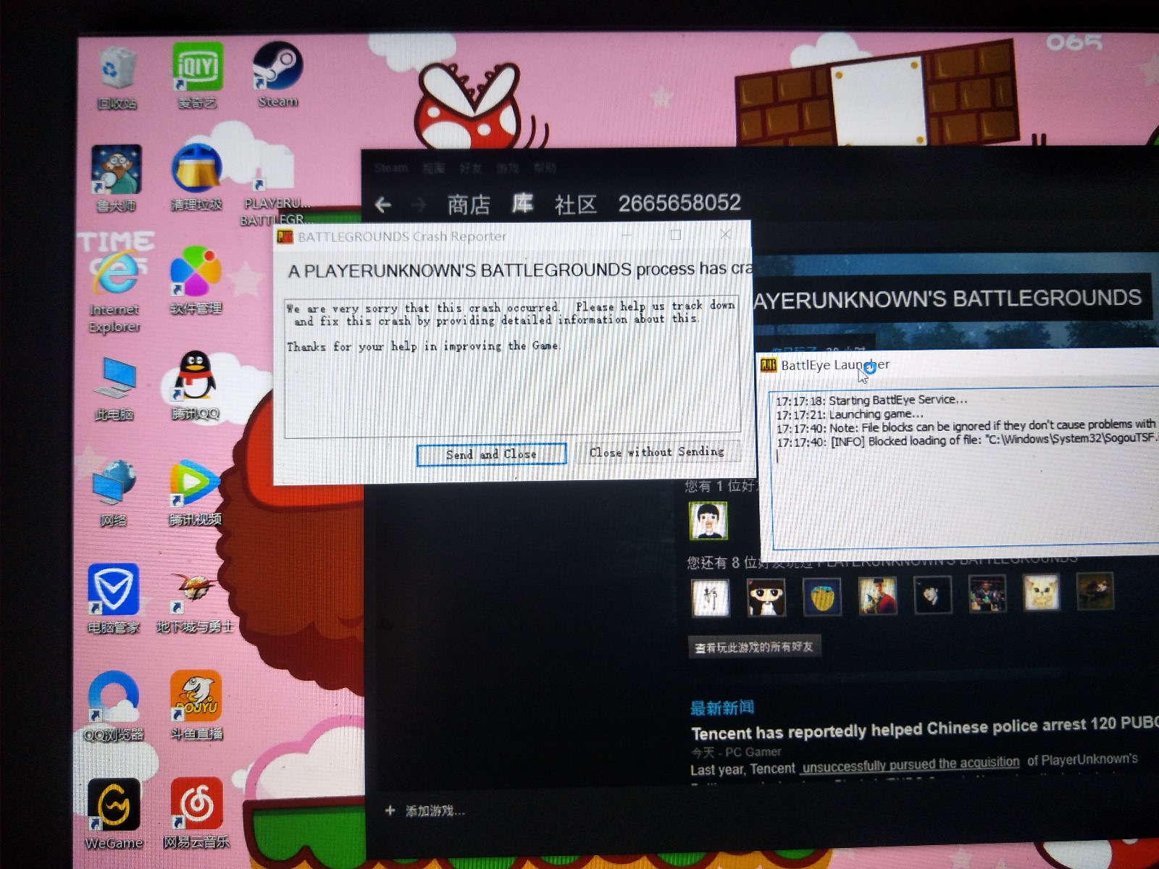This screenshot has width=1159, height=869.
Task: Click 查看玩此游戏的所有好友 button
Action: click(754, 647)
